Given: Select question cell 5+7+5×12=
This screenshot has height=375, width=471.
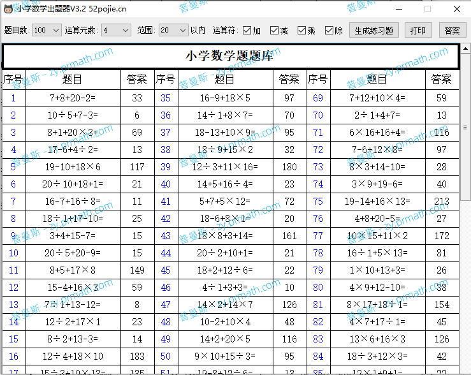Looking at the screenshot, I should coord(225,202).
